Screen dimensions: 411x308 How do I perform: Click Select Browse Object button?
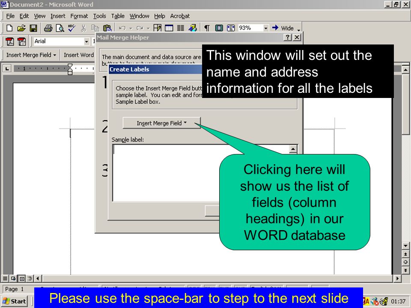coord(405,262)
